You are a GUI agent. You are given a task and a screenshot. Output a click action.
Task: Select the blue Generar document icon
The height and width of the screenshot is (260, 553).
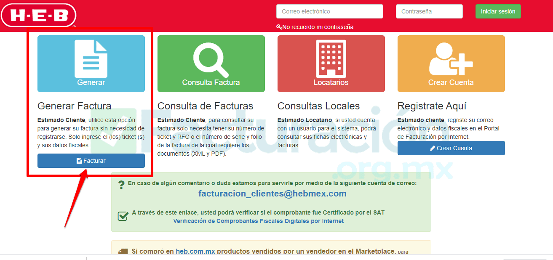91,59
